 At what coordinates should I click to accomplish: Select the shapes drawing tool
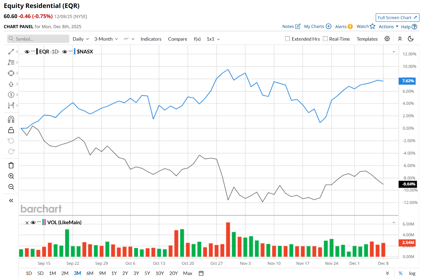tap(11, 73)
